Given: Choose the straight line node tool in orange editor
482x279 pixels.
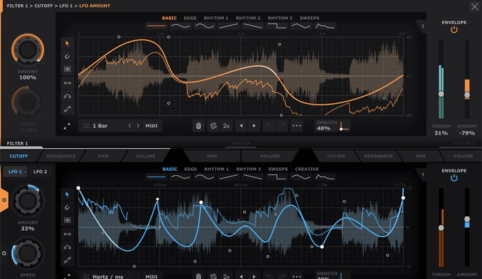Looking at the screenshot, I should (x=67, y=83).
